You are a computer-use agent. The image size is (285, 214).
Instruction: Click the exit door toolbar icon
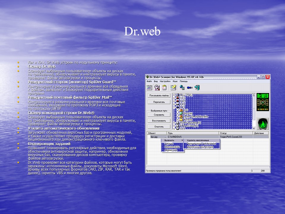coord(197,87)
